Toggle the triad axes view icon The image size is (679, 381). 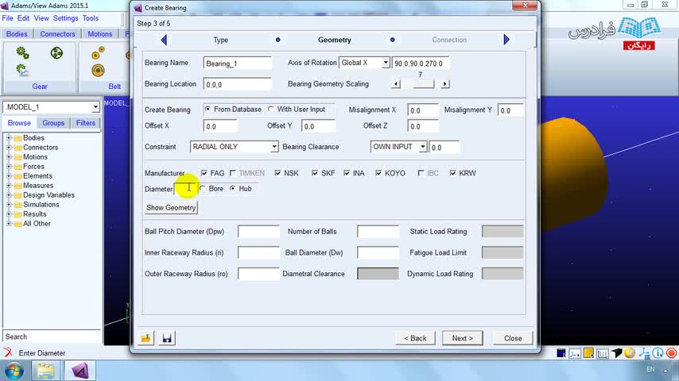575,353
